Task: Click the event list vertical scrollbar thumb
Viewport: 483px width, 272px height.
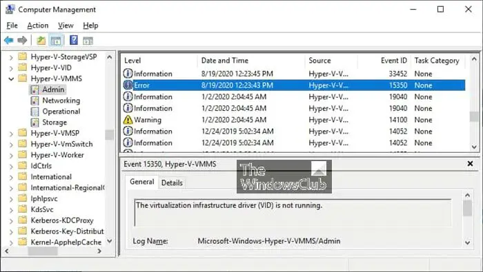Action: click(x=474, y=116)
